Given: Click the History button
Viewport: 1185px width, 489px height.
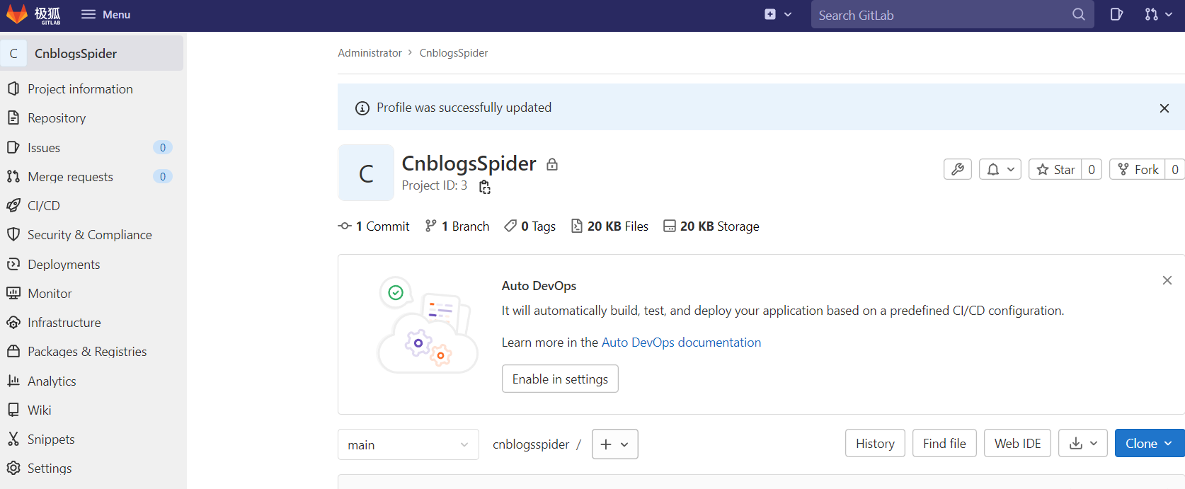Looking at the screenshot, I should click(875, 444).
